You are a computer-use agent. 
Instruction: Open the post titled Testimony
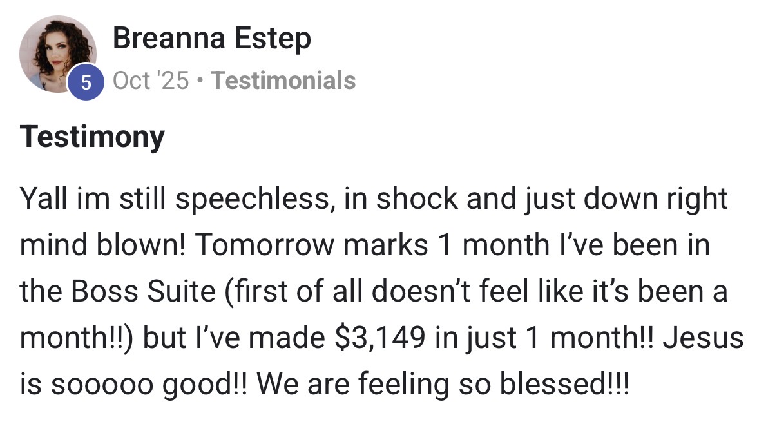tap(92, 137)
